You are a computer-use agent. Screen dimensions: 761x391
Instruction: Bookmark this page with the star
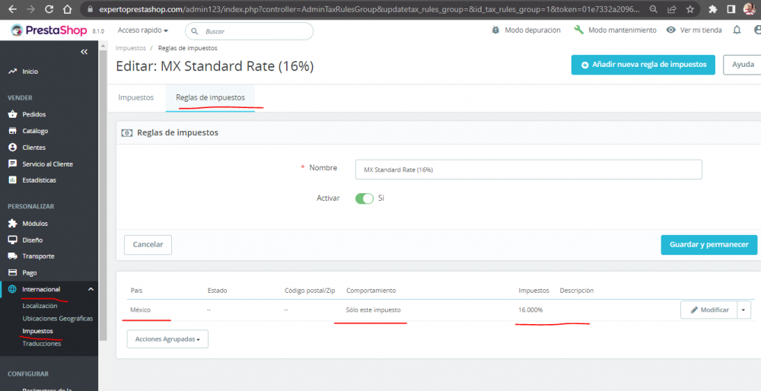(690, 9)
